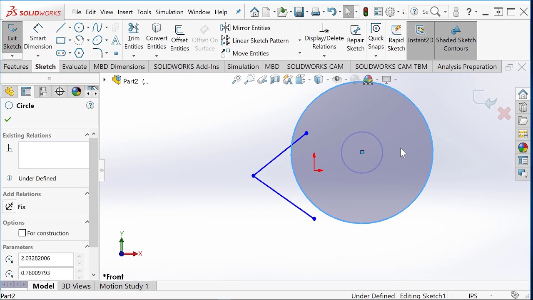
Task: Open the Appearances task pane icon
Action: [523, 147]
